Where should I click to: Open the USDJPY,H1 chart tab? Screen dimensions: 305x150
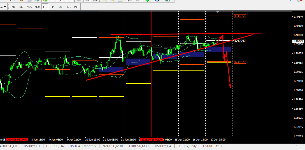tap(32, 146)
